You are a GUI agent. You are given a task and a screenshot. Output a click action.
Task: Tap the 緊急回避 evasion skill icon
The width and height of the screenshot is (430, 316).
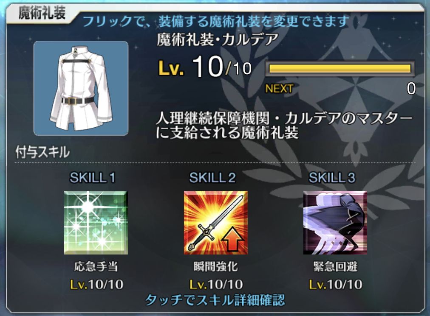point(335,223)
